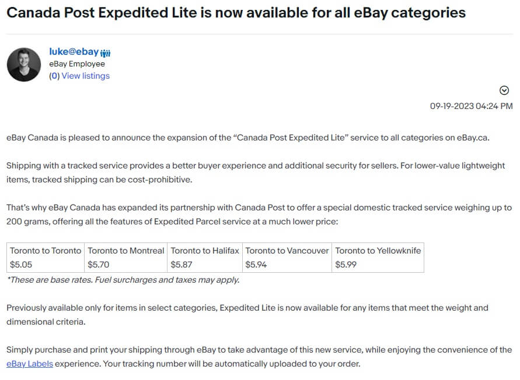520x380 pixels.
Task: Click the Toronto to Halifax route cell
Action: pos(205,251)
